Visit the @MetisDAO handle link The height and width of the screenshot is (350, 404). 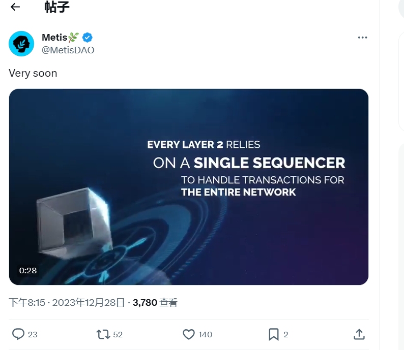[x=68, y=50]
